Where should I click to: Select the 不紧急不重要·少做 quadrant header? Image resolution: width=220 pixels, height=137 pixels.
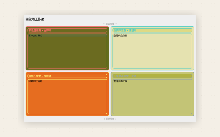coord(152,76)
